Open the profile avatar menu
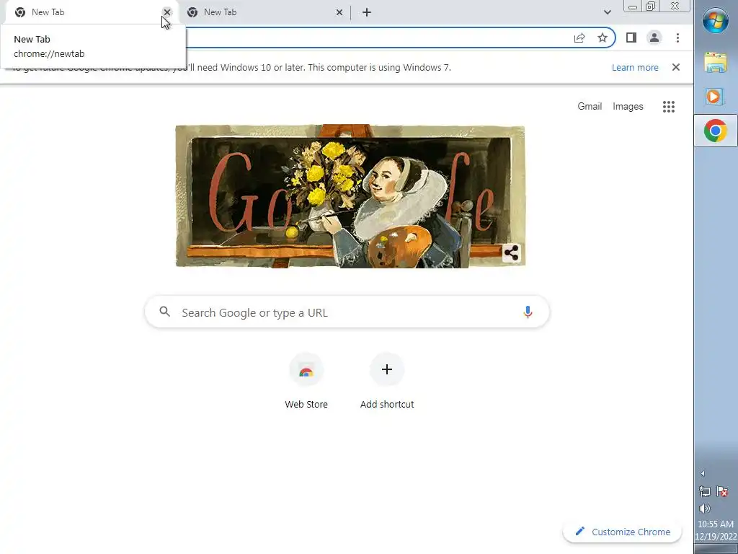The width and height of the screenshot is (738, 554). click(x=654, y=38)
